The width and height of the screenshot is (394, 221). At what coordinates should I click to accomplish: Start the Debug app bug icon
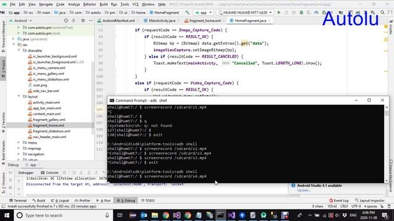301,12
